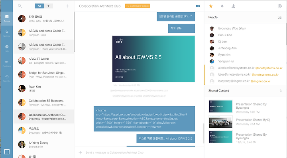The width and height of the screenshot is (287, 158).
Task: Click the 한국 콜랩팀 room avatar
Action: click(x=22, y=19)
